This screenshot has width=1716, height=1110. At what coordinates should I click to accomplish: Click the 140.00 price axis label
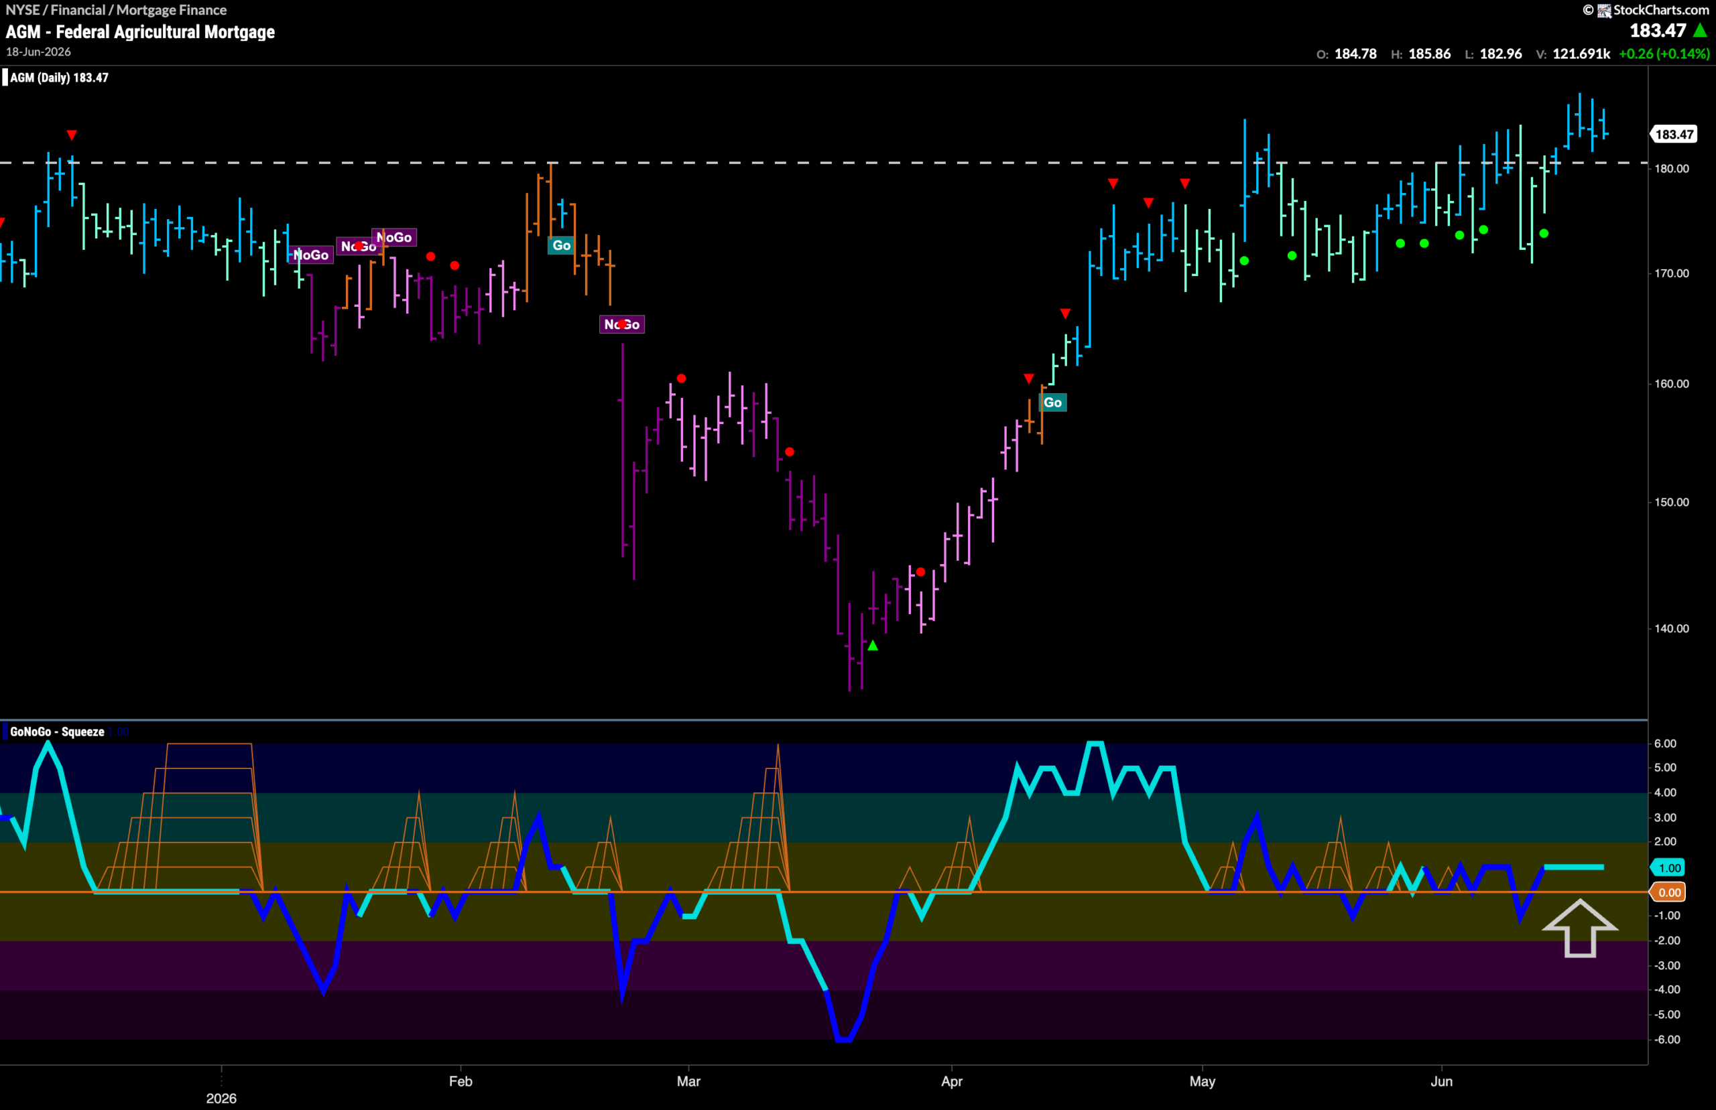(x=1672, y=628)
